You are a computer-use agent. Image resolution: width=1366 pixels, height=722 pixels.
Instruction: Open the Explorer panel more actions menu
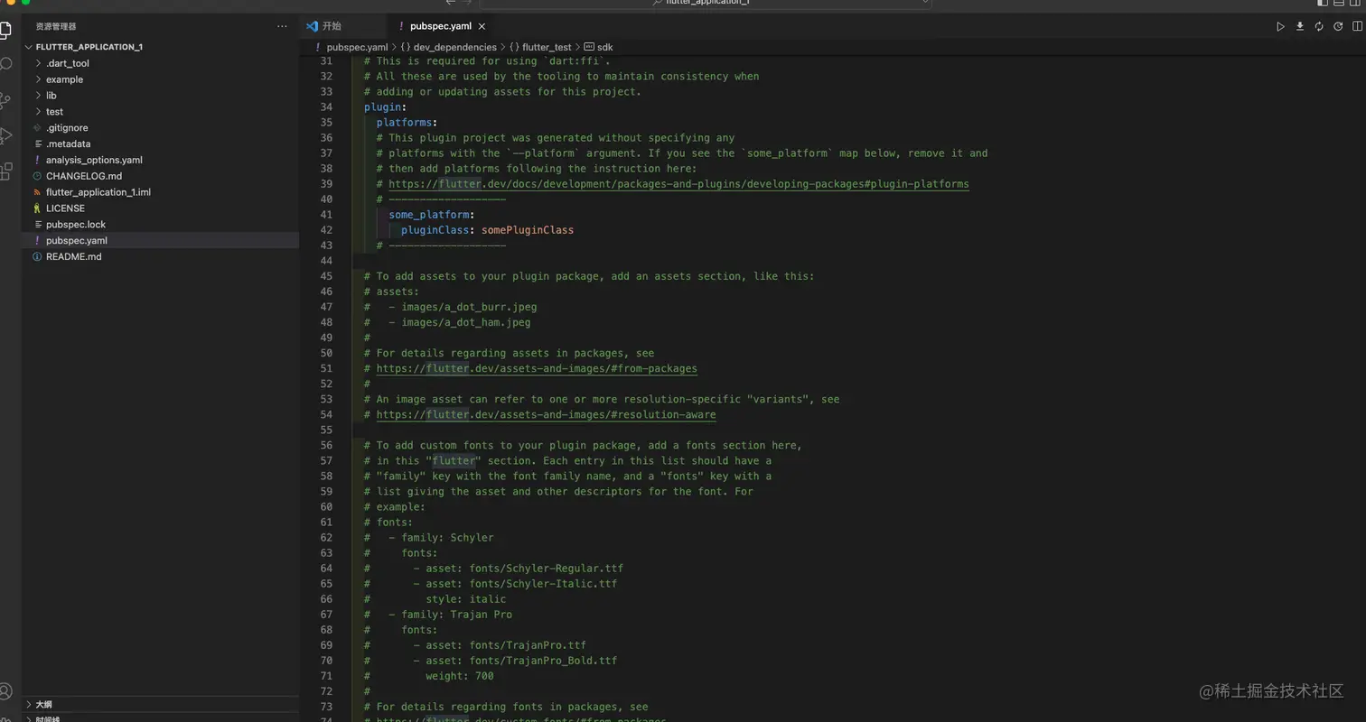[282, 27]
